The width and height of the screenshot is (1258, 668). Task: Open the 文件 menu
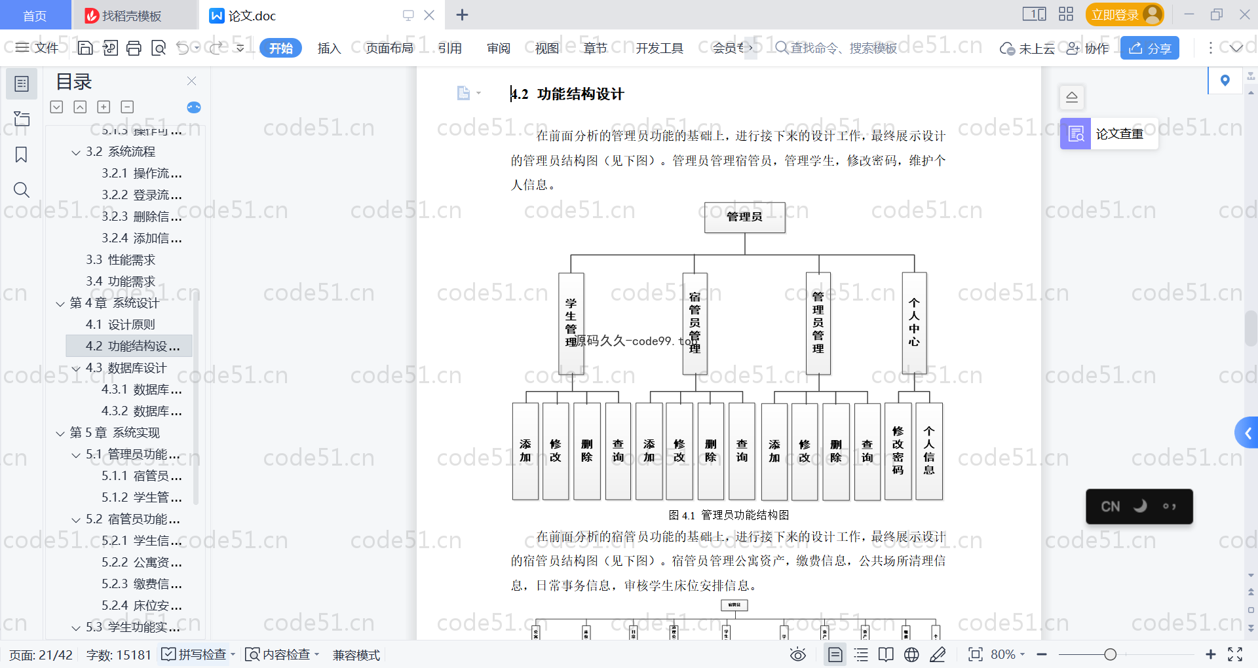click(37, 48)
